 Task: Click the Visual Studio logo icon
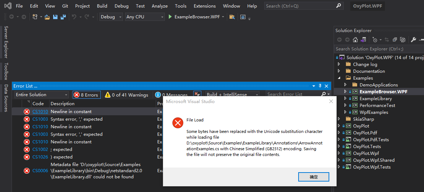[x=8, y=6]
